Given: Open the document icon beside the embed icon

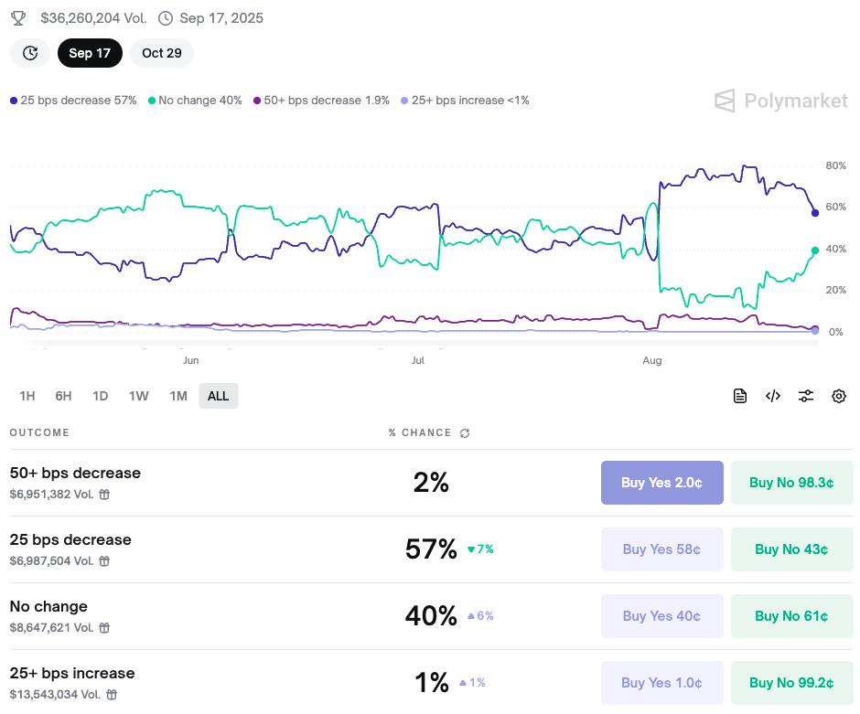Looking at the screenshot, I should pos(740,396).
